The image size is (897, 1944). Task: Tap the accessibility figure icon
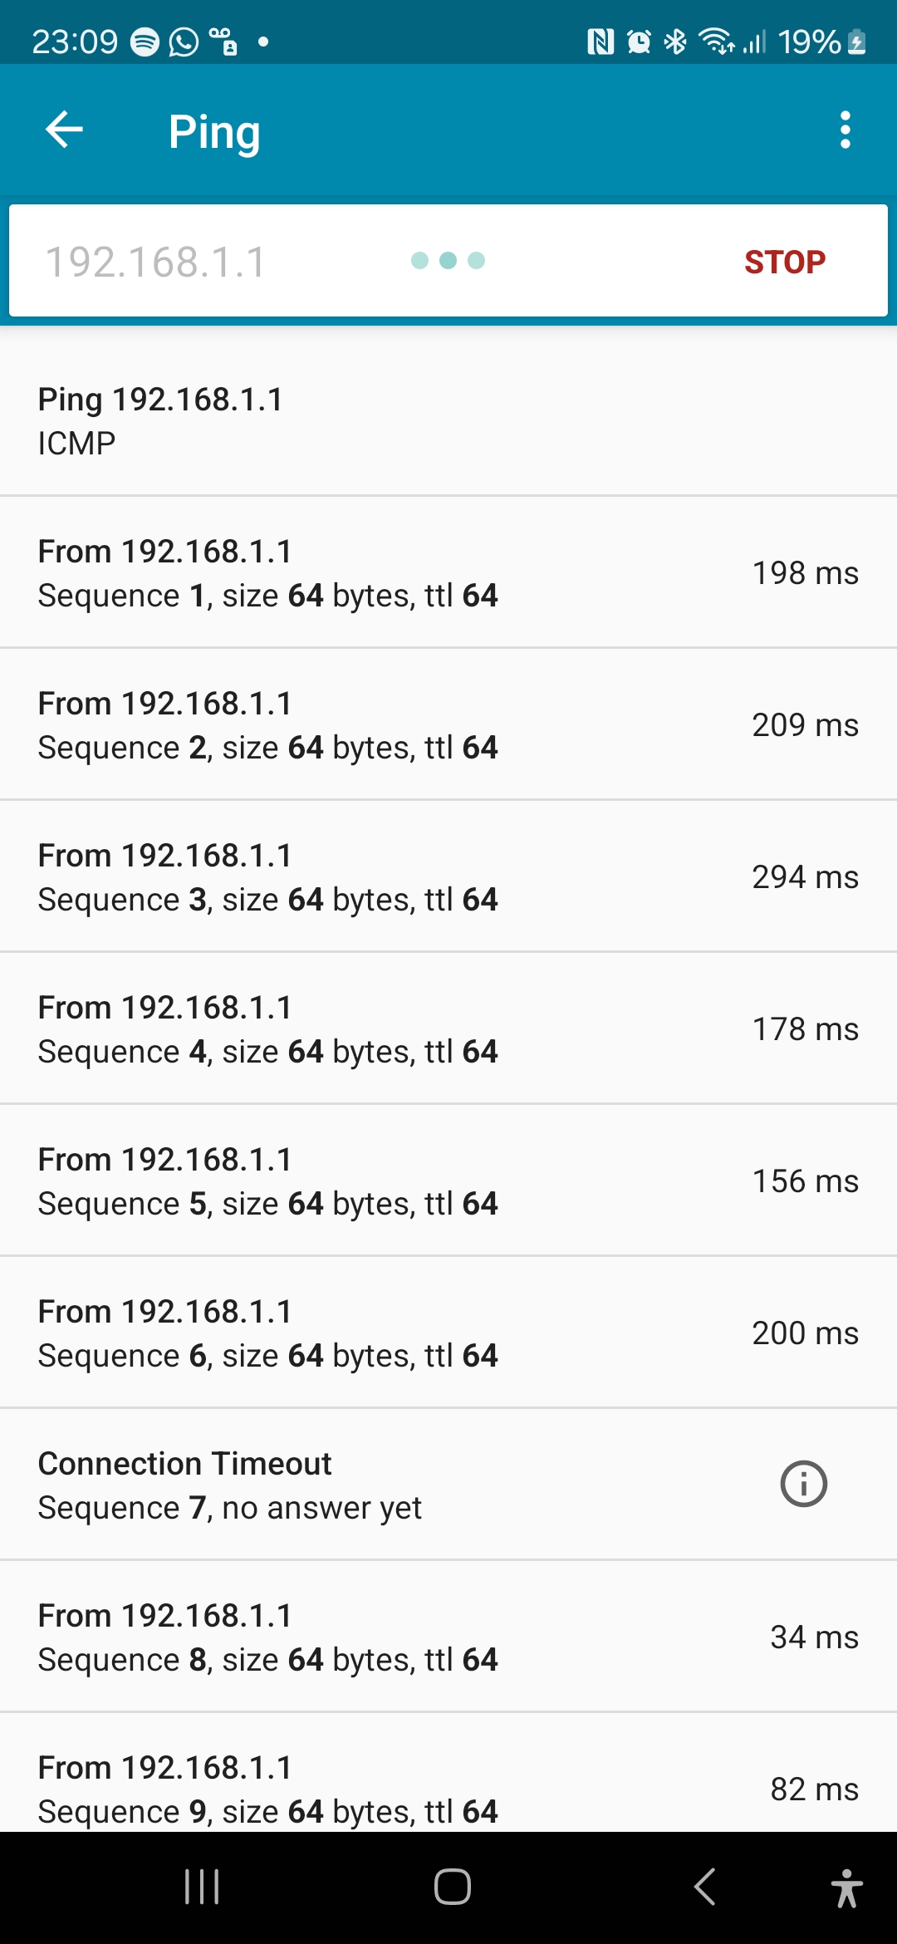click(x=846, y=1888)
